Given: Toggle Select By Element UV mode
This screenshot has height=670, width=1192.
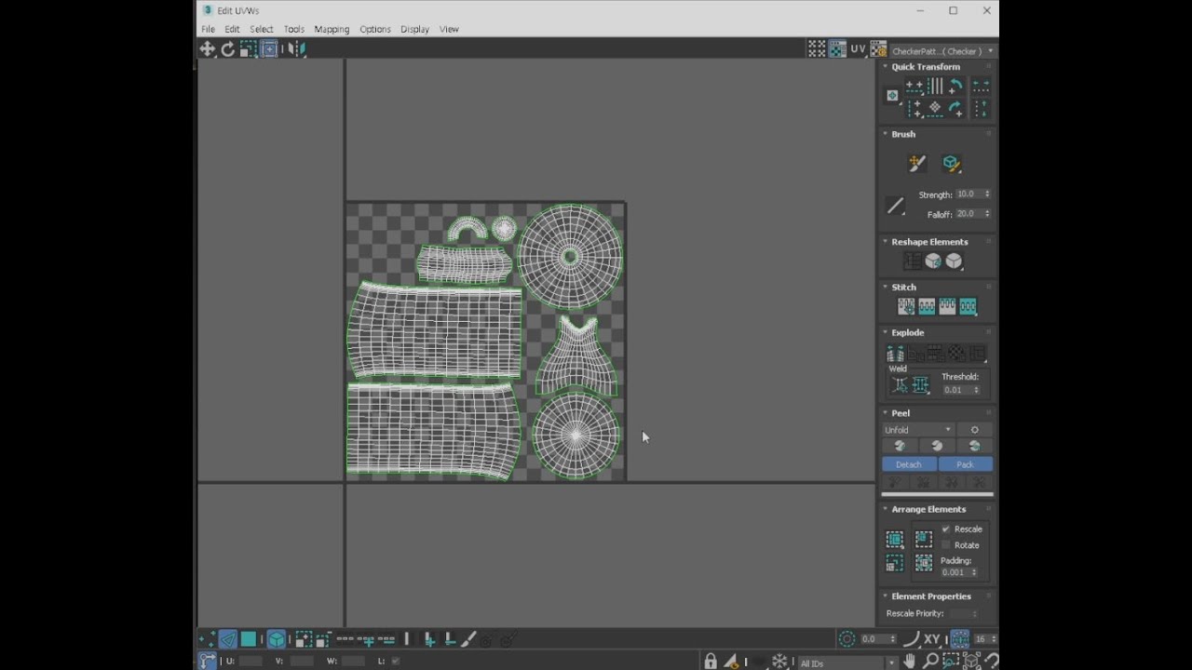Looking at the screenshot, I should (x=277, y=639).
